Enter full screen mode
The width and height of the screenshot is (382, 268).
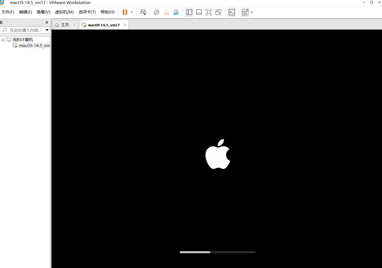[209, 12]
